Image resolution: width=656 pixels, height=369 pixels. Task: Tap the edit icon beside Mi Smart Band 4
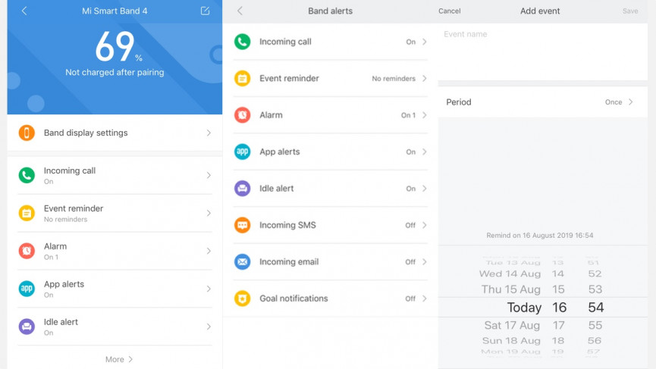pyautogui.click(x=205, y=11)
